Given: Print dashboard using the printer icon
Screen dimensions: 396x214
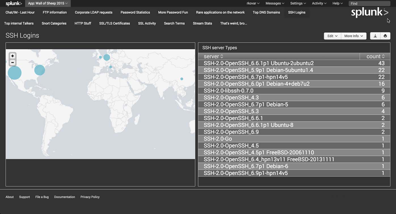Looking at the screenshot, I should pyautogui.click(x=385, y=36).
